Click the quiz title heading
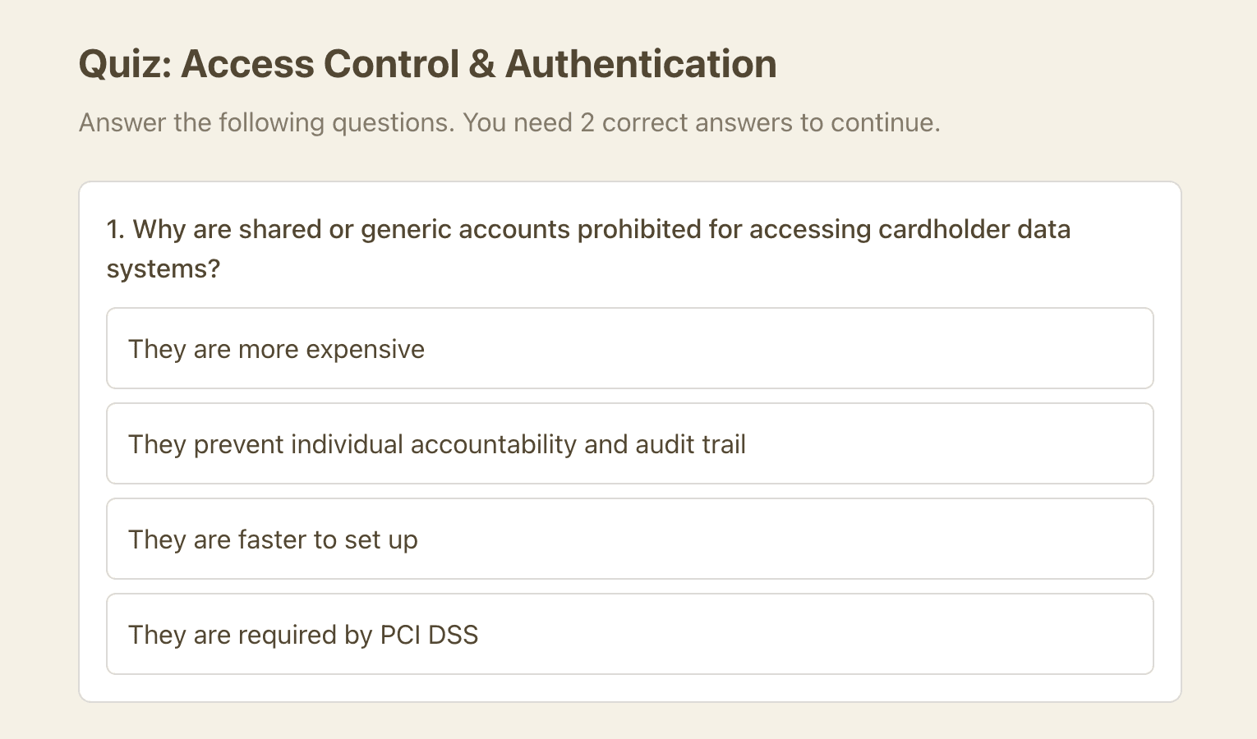 (x=427, y=64)
